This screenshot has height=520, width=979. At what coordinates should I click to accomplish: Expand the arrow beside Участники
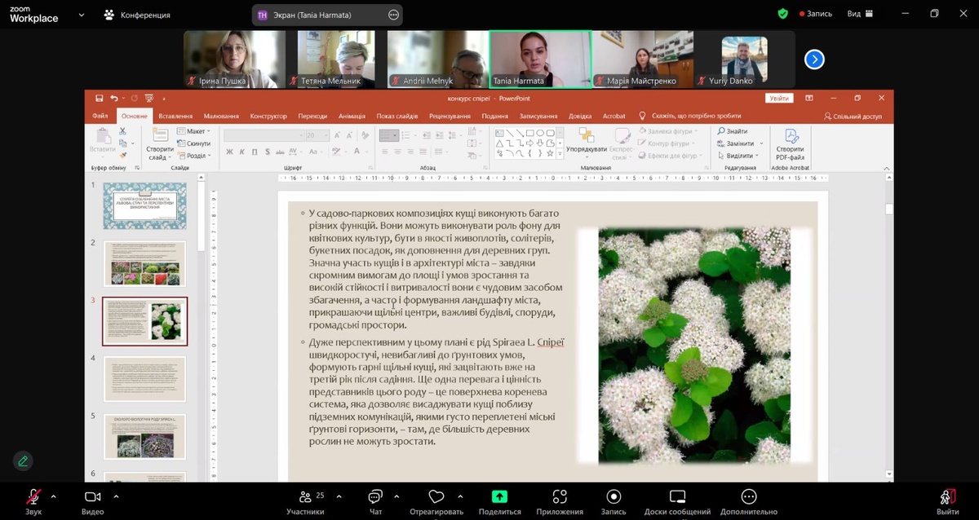339,496
